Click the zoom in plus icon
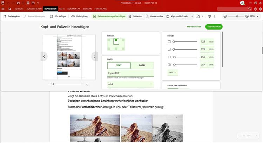 point(247,16)
